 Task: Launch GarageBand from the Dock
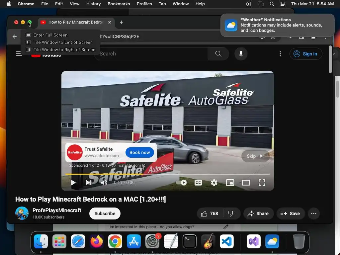(208, 241)
